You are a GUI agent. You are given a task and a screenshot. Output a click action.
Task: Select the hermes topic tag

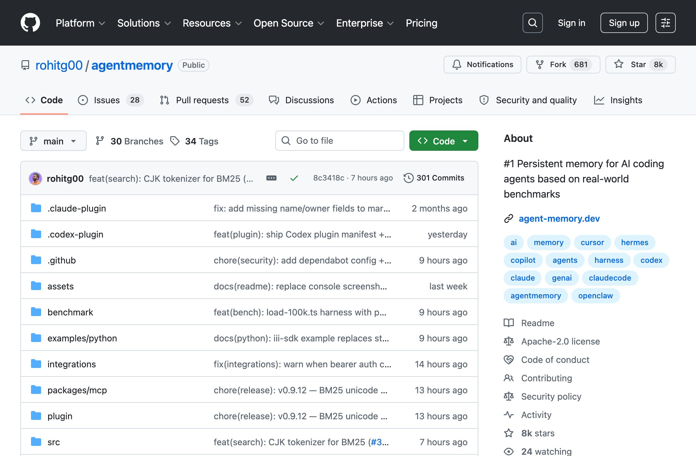coord(635,243)
